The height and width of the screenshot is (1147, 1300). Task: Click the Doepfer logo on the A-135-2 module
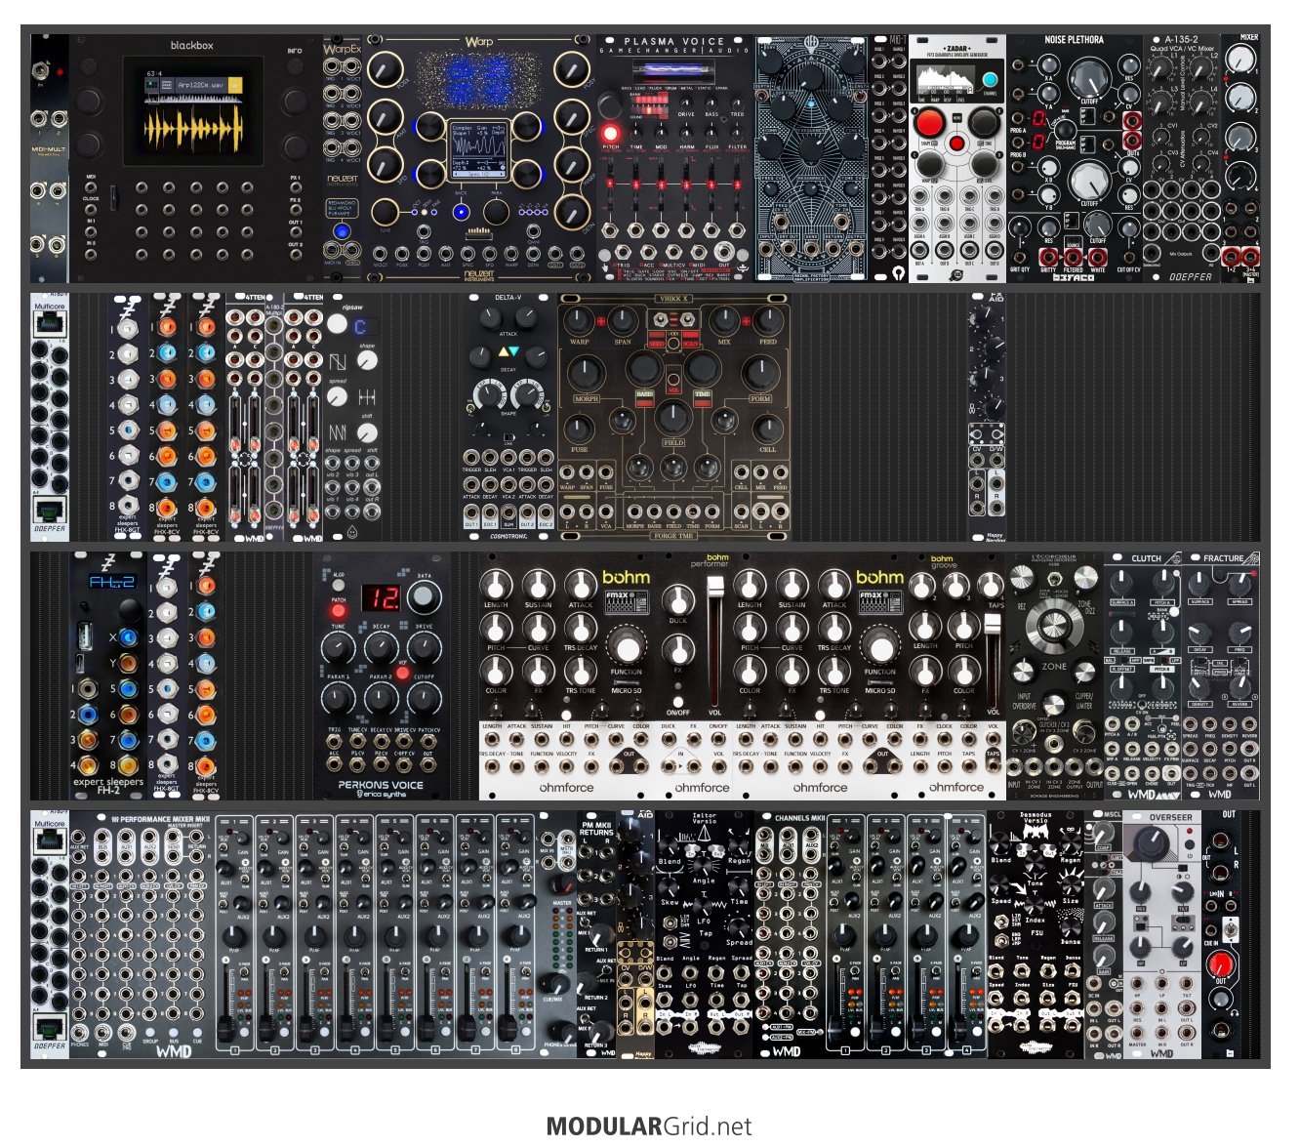(x=1190, y=276)
